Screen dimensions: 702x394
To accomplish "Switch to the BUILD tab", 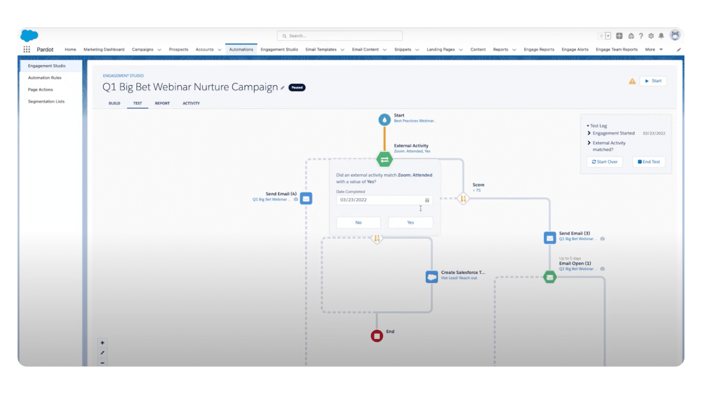I will click(115, 103).
